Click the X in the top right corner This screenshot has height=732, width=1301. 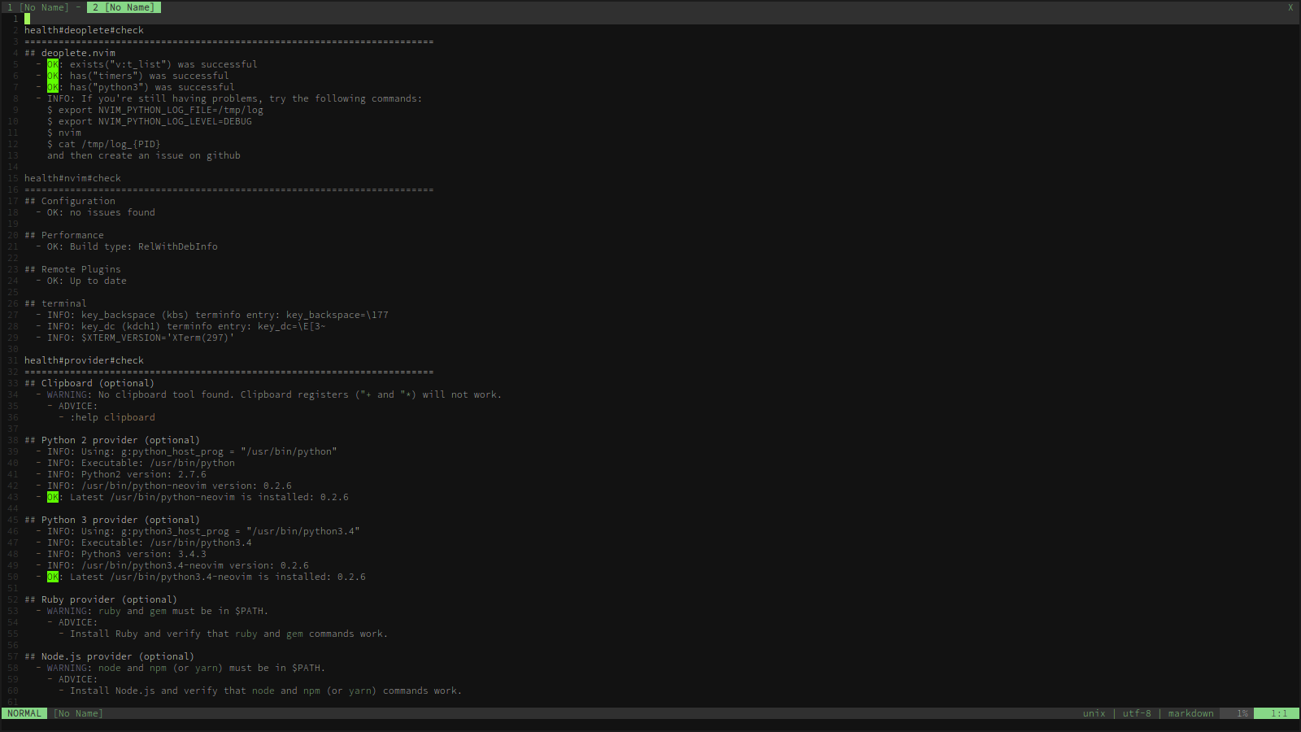[1289, 7]
